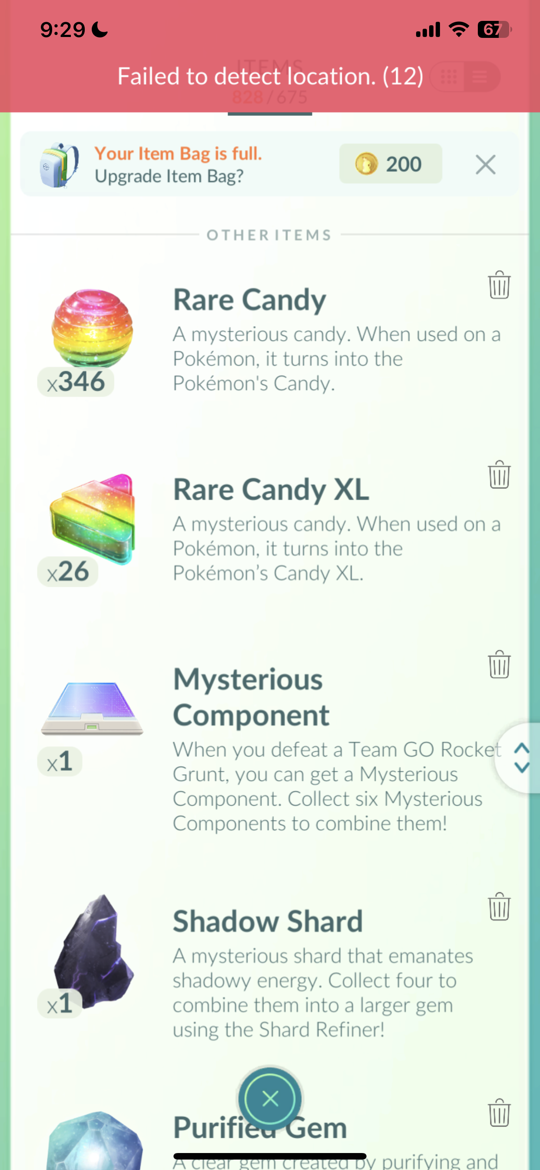Tap the Purified Gem trash icon
The width and height of the screenshot is (540, 1170).
(499, 1113)
